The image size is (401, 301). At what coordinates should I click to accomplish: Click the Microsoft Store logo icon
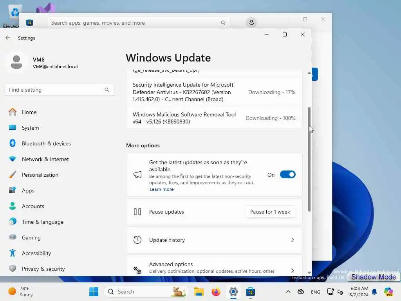(30, 23)
